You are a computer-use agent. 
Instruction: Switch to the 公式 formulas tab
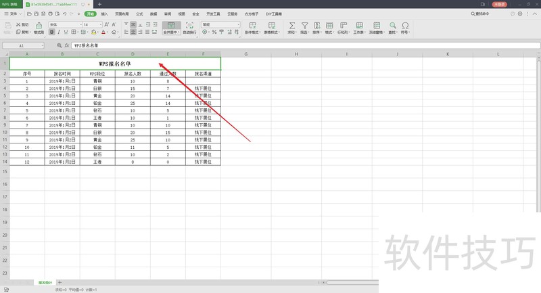[139, 14]
